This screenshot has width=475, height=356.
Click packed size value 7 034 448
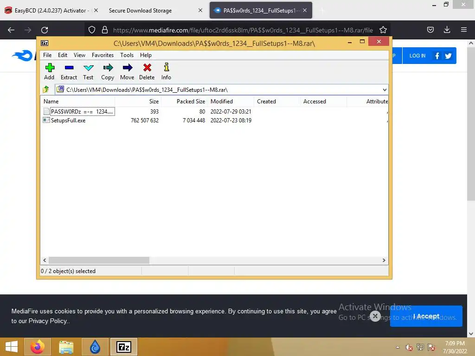tap(194, 121)
